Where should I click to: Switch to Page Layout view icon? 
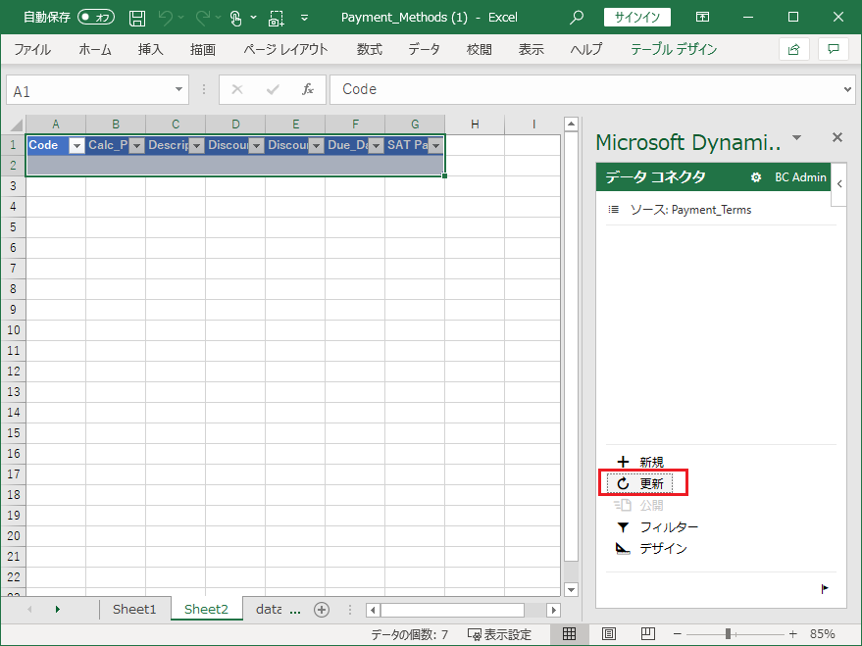(x=609, y=634)
